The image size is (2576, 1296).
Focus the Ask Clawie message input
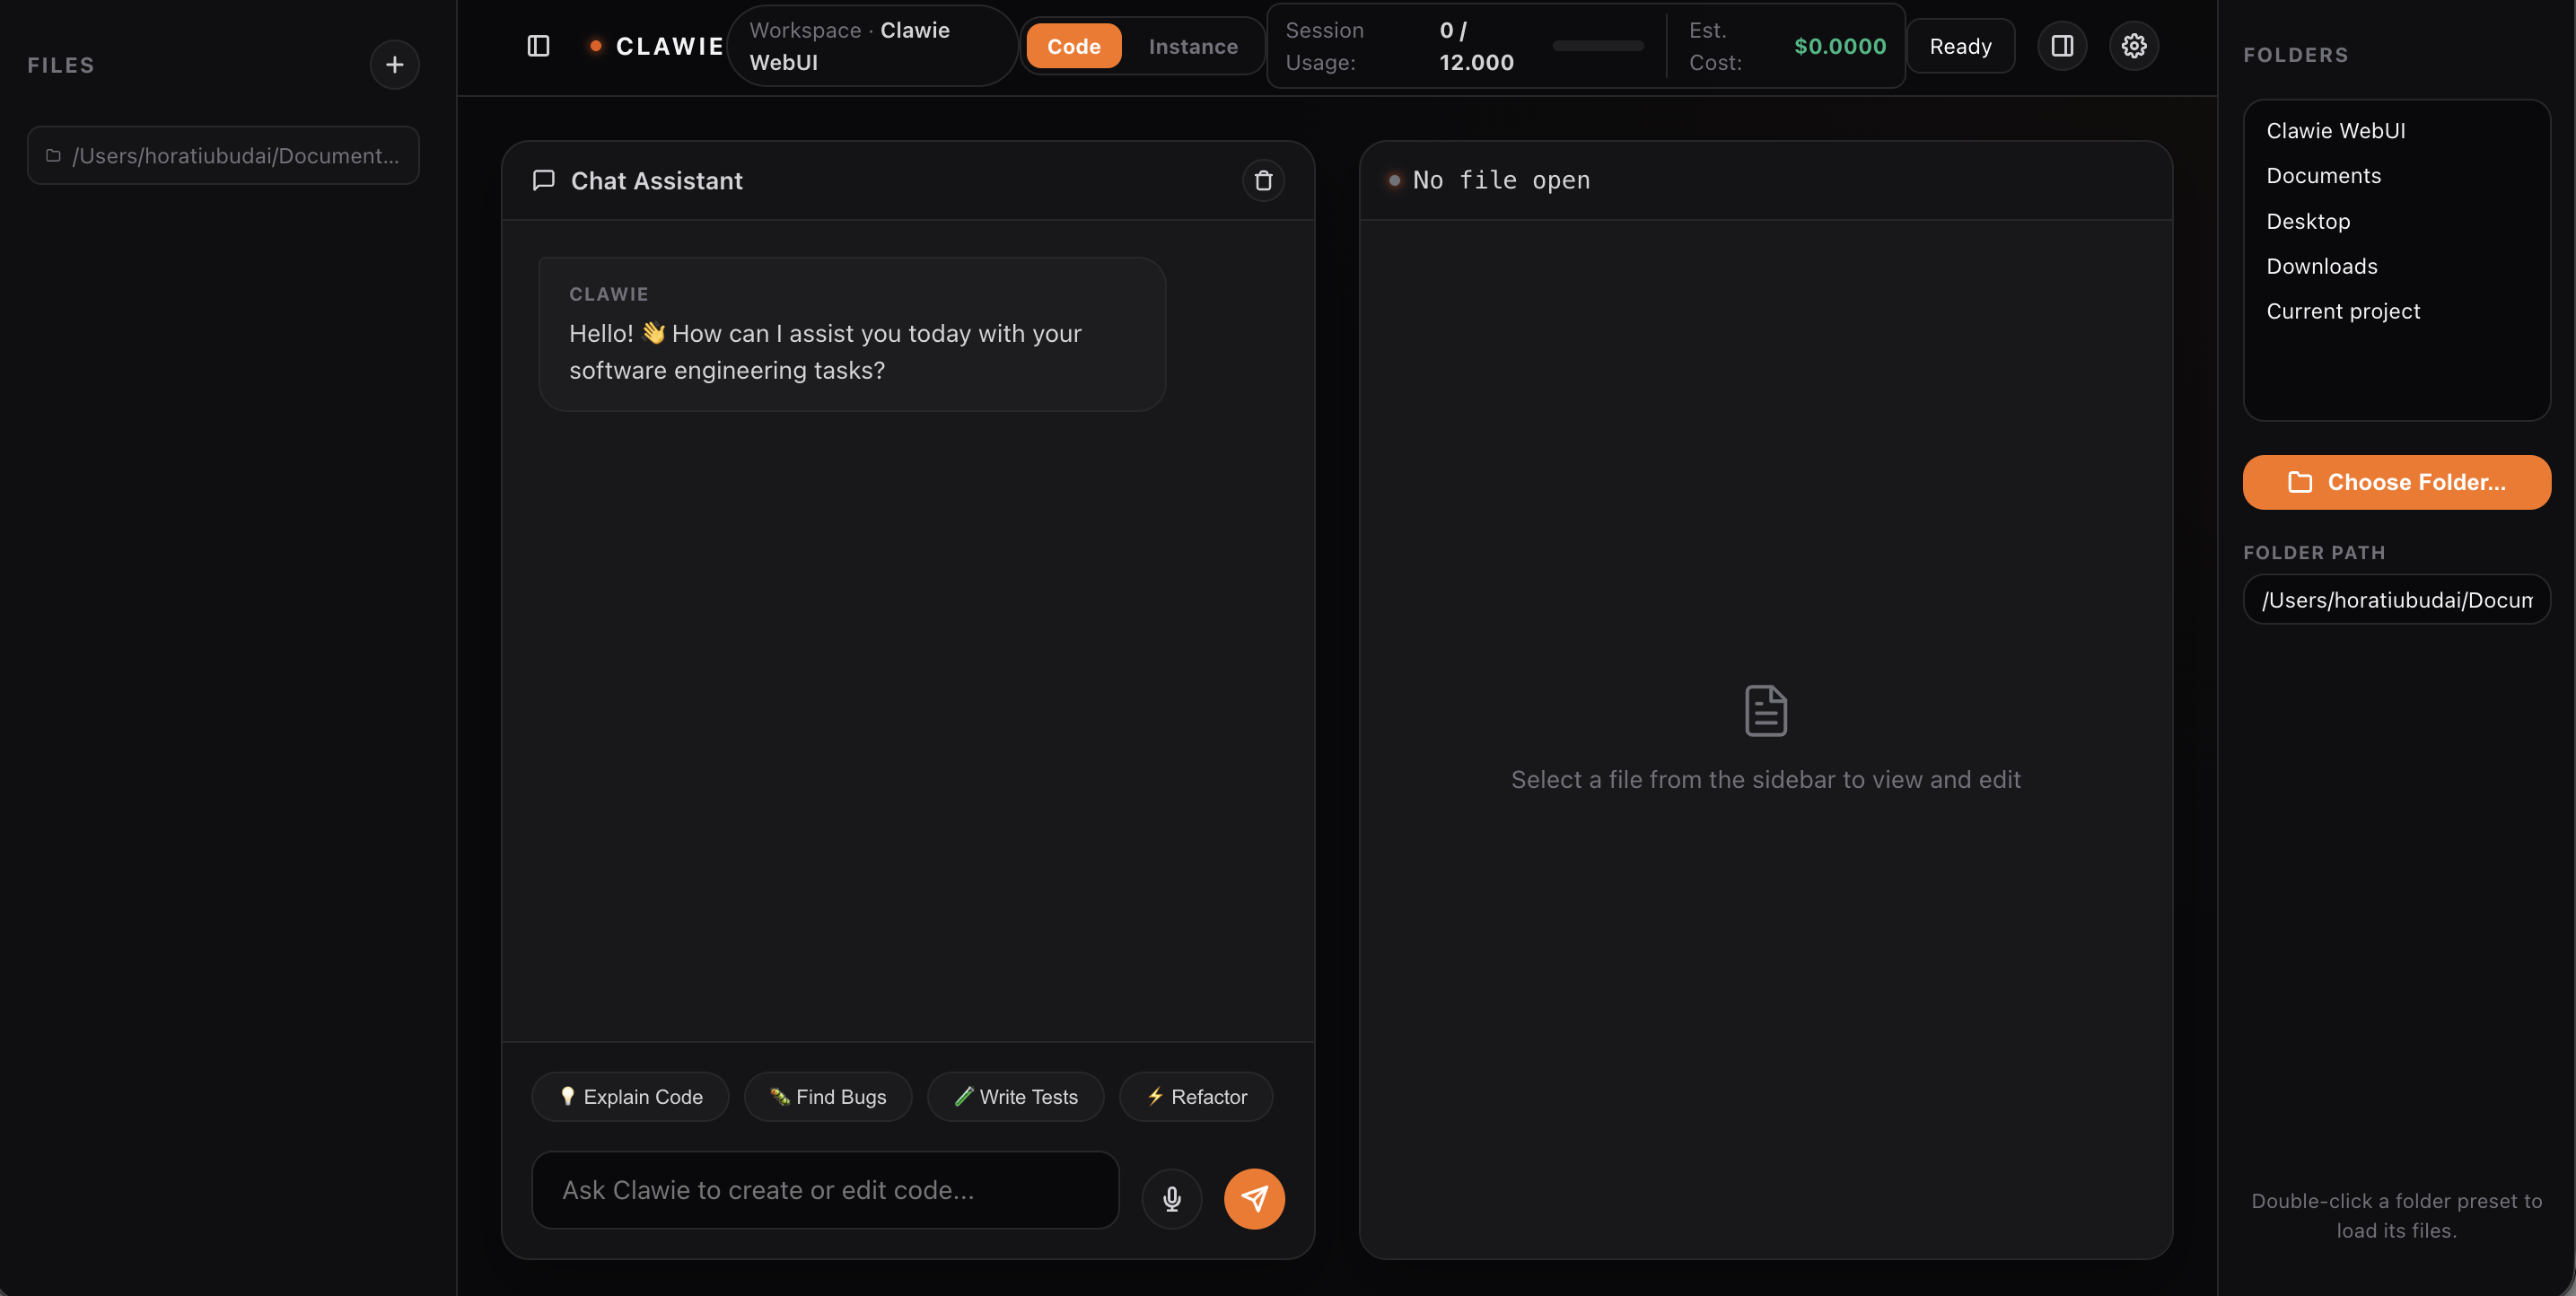coord(826,1190)
